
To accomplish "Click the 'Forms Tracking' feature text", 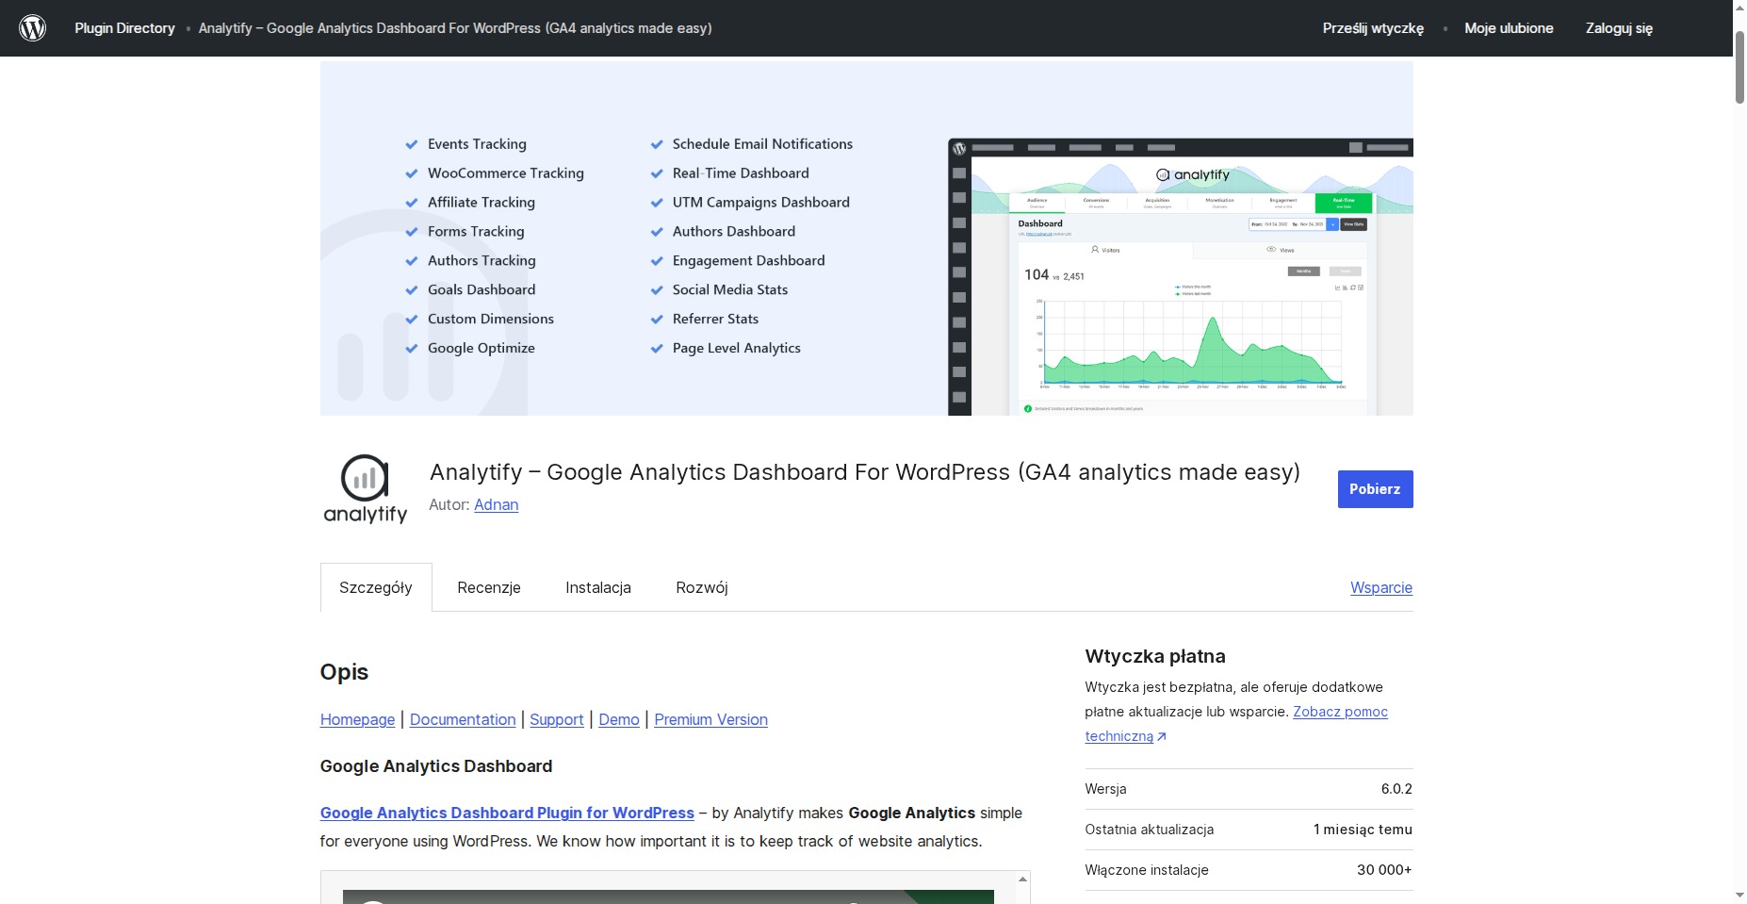I will pyautogui.click(x=476, y=231).
